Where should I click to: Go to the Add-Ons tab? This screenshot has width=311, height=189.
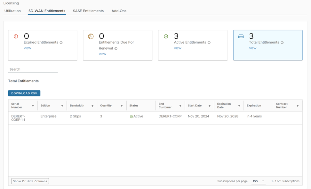[119, 11]
